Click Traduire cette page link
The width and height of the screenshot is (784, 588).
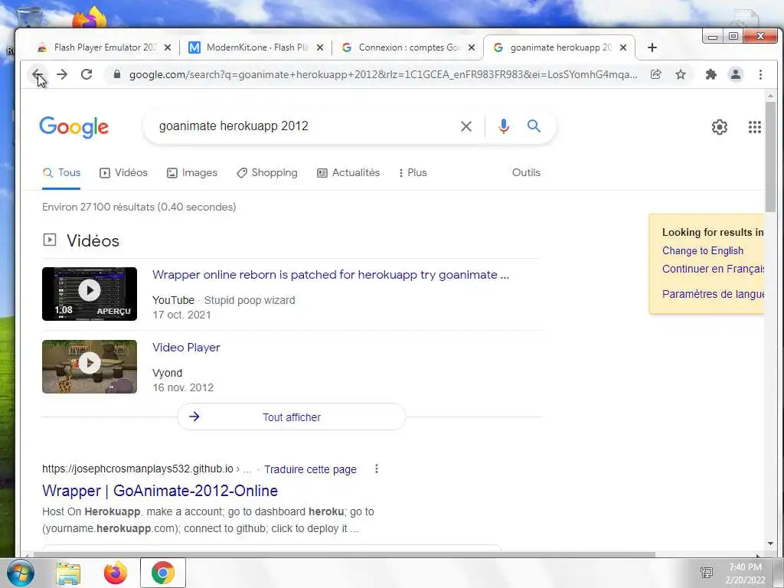[310, 469]
